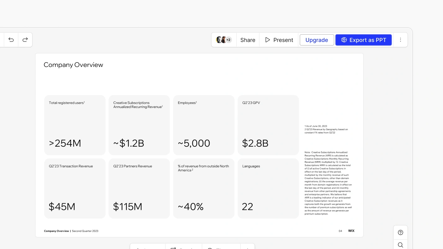
Task: Select the ~$1.2B value
Action: click(x=129, y=143)
